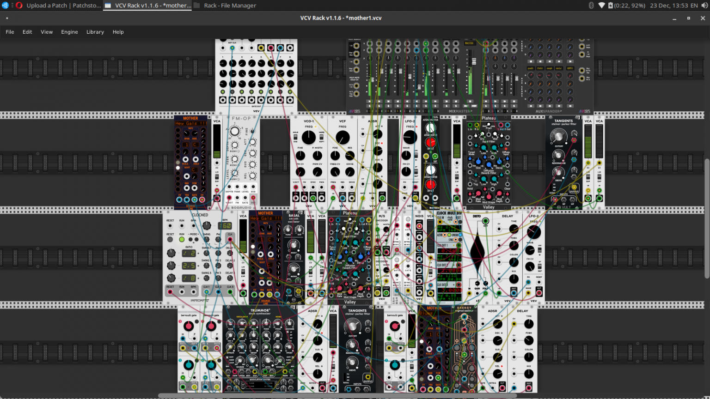Click the VCO-1 SQR output jack
This screenshot has height=399, width=710.
coord(322,199)
